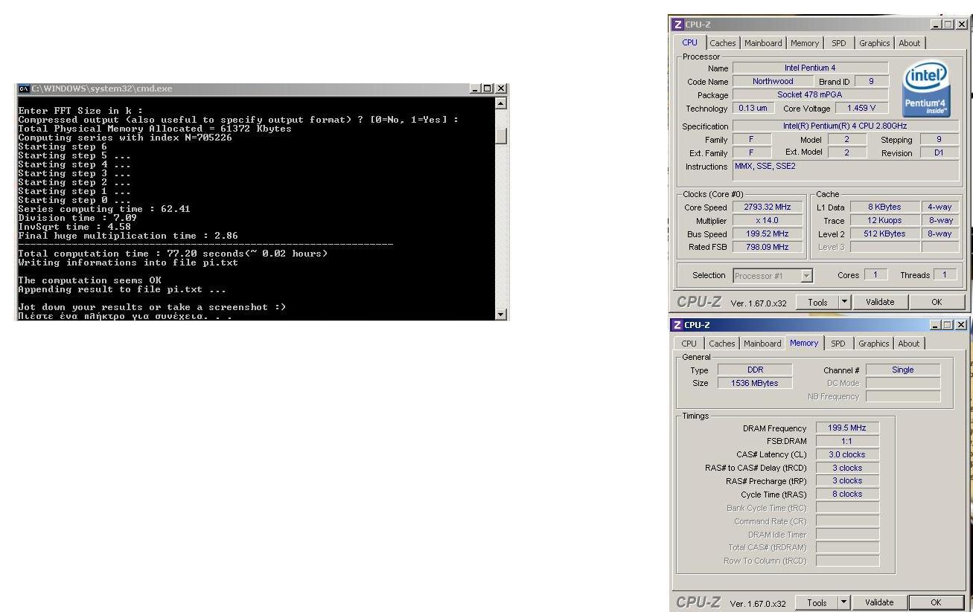Click the Channel # value 'Single'
The width and height of the screenshot is (973, 612).
point(902,370)
